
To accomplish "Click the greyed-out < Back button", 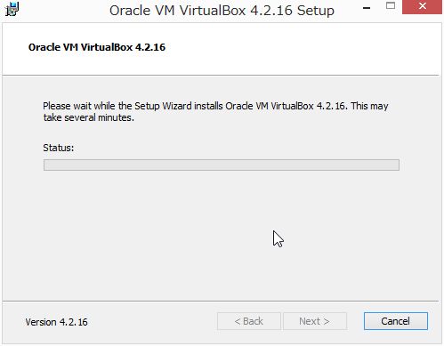I will tap(249, 321).
